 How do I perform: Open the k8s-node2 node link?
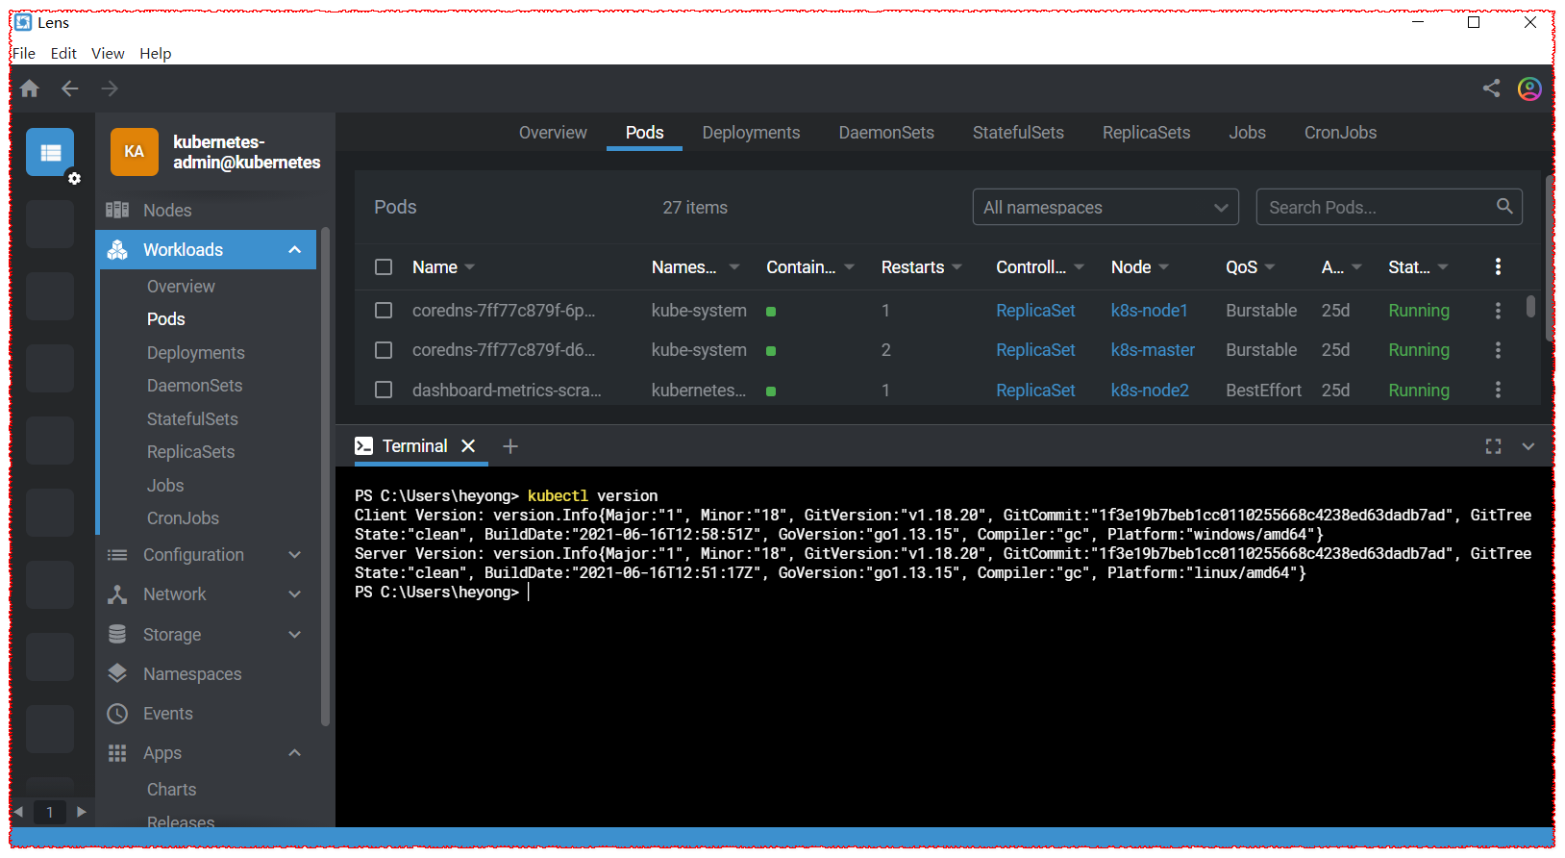click(1150, 390)
